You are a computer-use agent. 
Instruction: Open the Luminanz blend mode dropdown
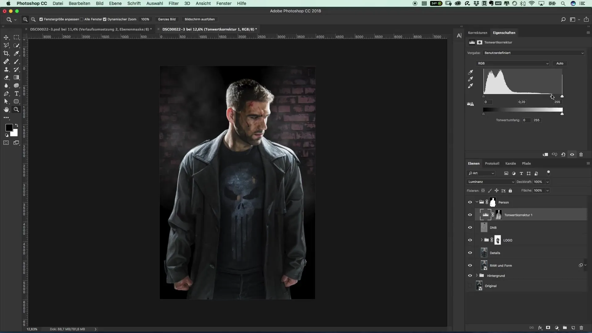tap(491, 182)
